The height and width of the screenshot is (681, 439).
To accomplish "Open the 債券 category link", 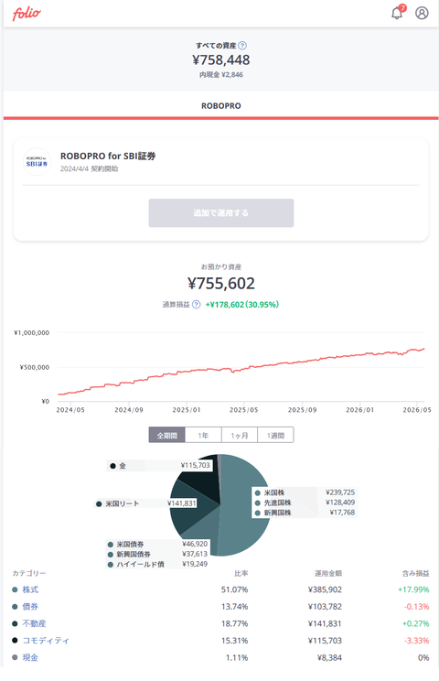I will coord(30,607).
